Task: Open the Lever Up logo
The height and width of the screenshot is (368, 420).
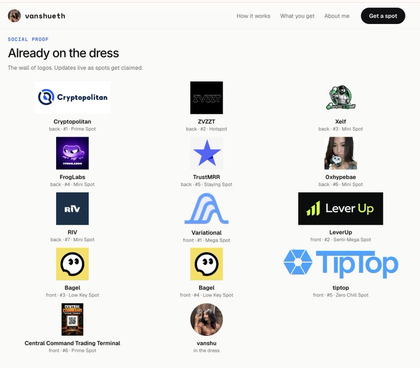Action: coord(341,209)
